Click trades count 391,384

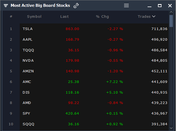click(159, 124)
